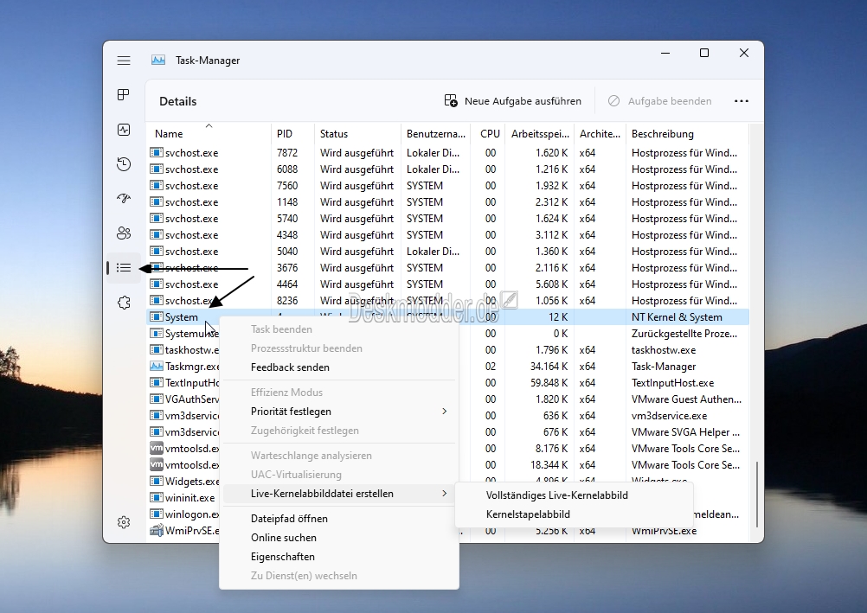Go to the Startup apps icon
The image size is (867, 613).
(x=124, y=199)
